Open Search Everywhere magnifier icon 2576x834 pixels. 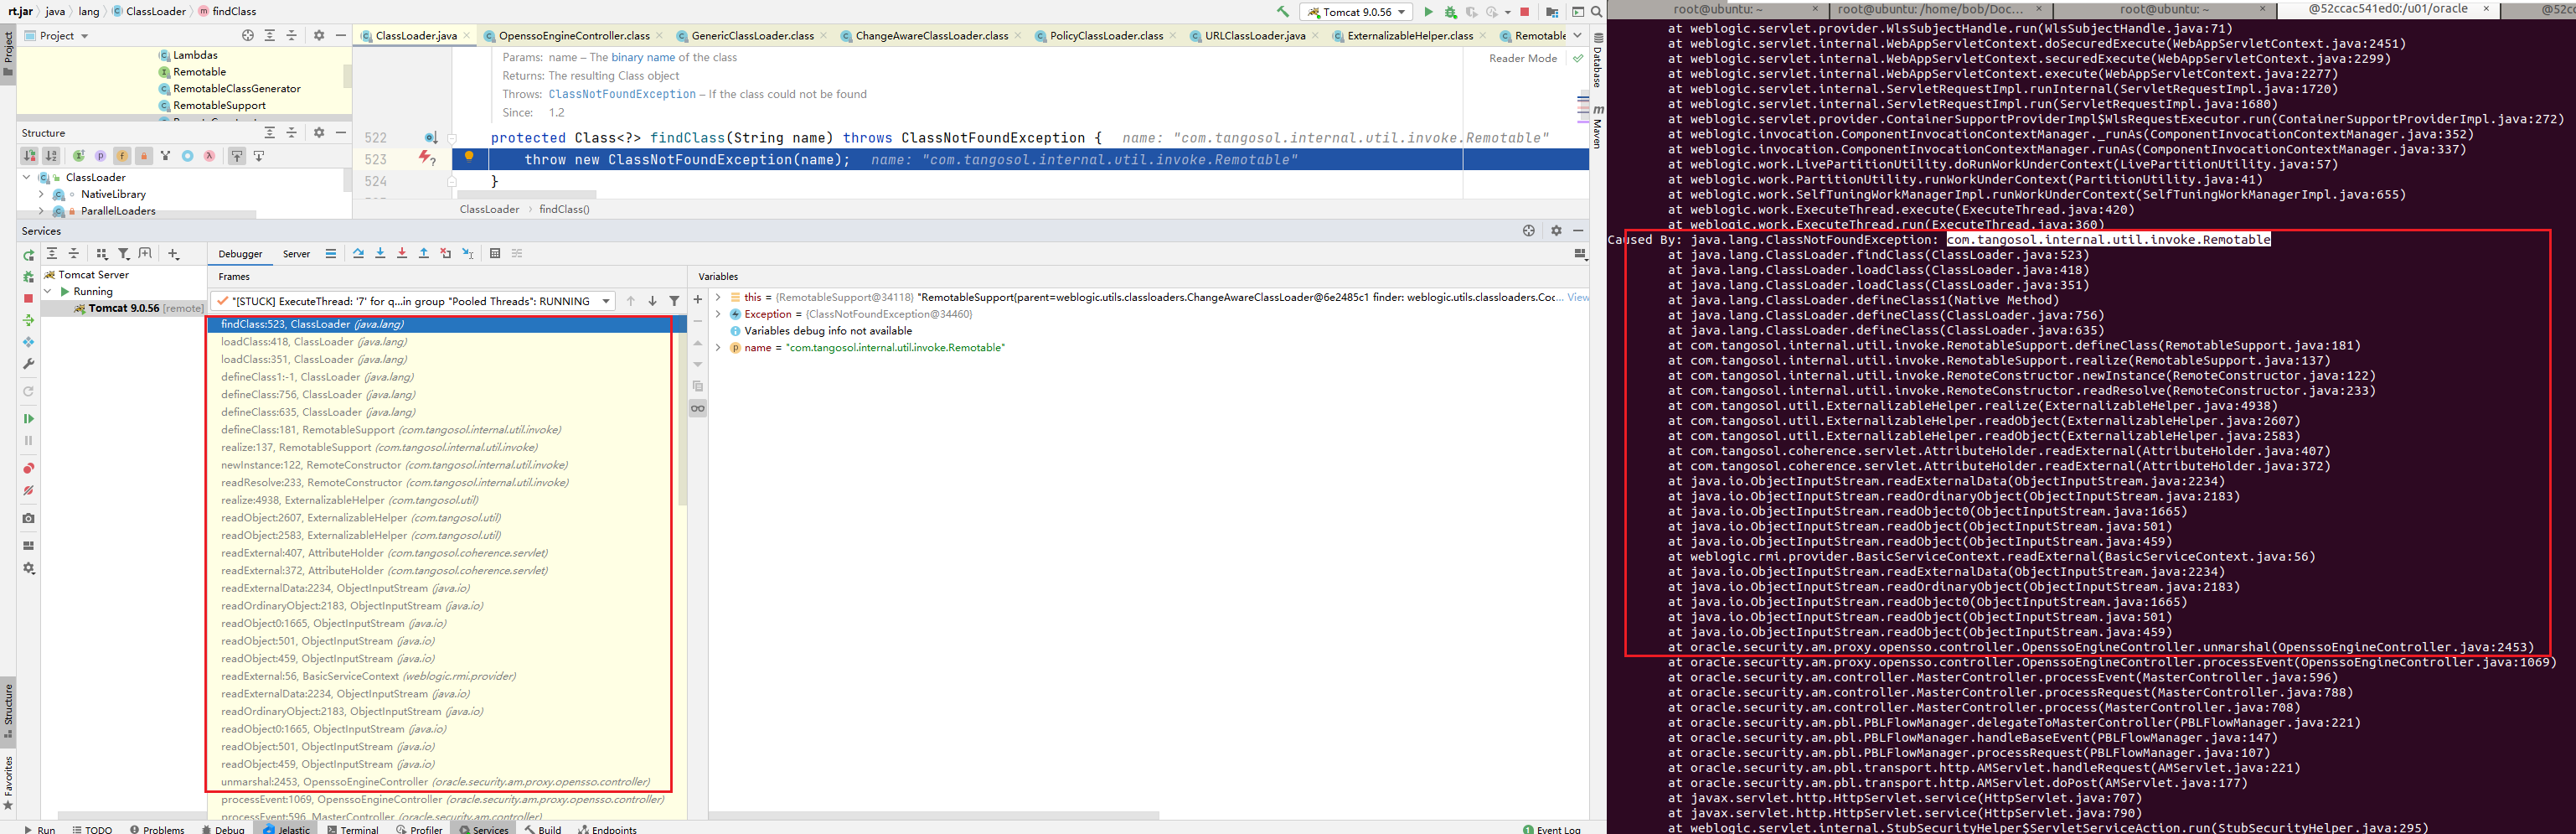tap(1597, 12)
